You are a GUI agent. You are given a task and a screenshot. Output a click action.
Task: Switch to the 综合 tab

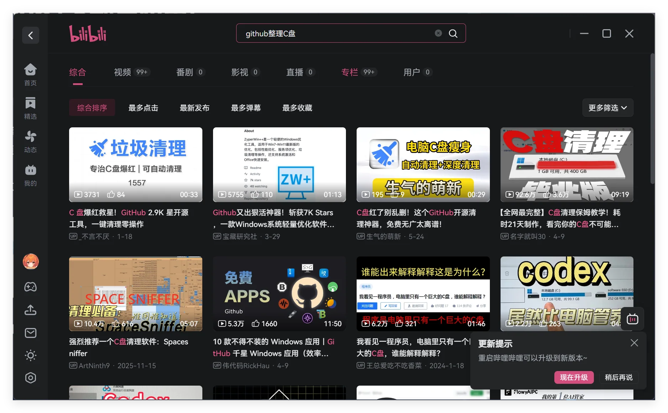tap(78, 72)
